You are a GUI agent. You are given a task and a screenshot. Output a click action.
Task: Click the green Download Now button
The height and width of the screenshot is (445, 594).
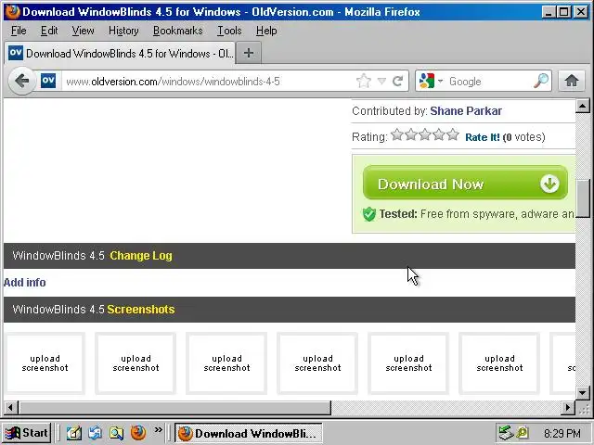[x=465, y=183]
